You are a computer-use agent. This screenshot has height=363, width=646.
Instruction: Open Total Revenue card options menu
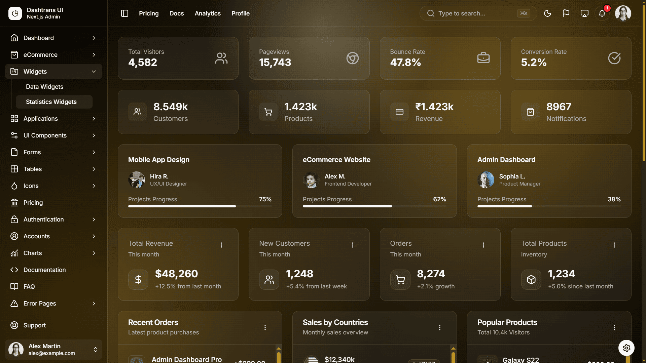(221, 245)
